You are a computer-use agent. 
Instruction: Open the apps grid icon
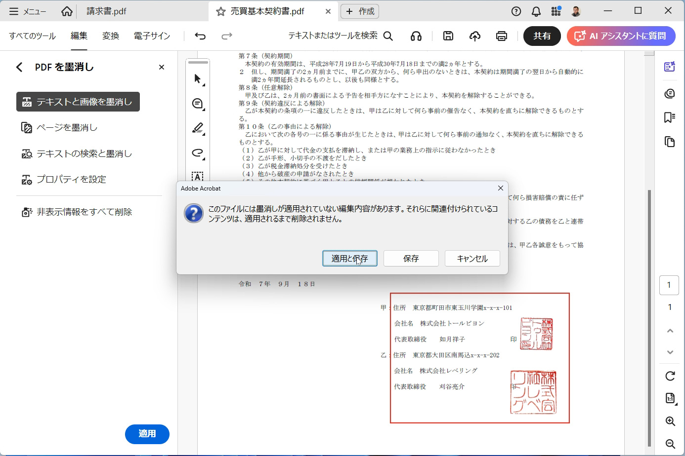pos(556,11)
